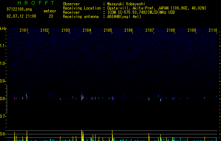The width and height of the screenshot is (221, 141).
Task: Click the 2110 time marker
Action: tap(213, 30)
